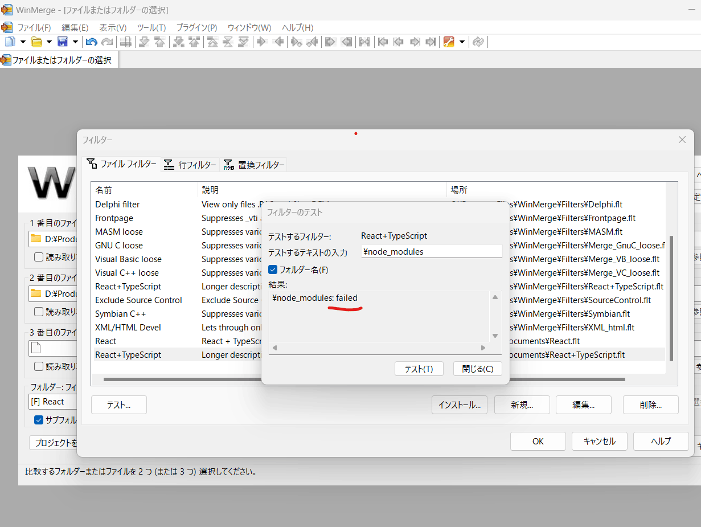The height and width of the screenshot is (527, 701).
Task: Click the filter list horizontal scrollbar
Action: tap(364, 379)
